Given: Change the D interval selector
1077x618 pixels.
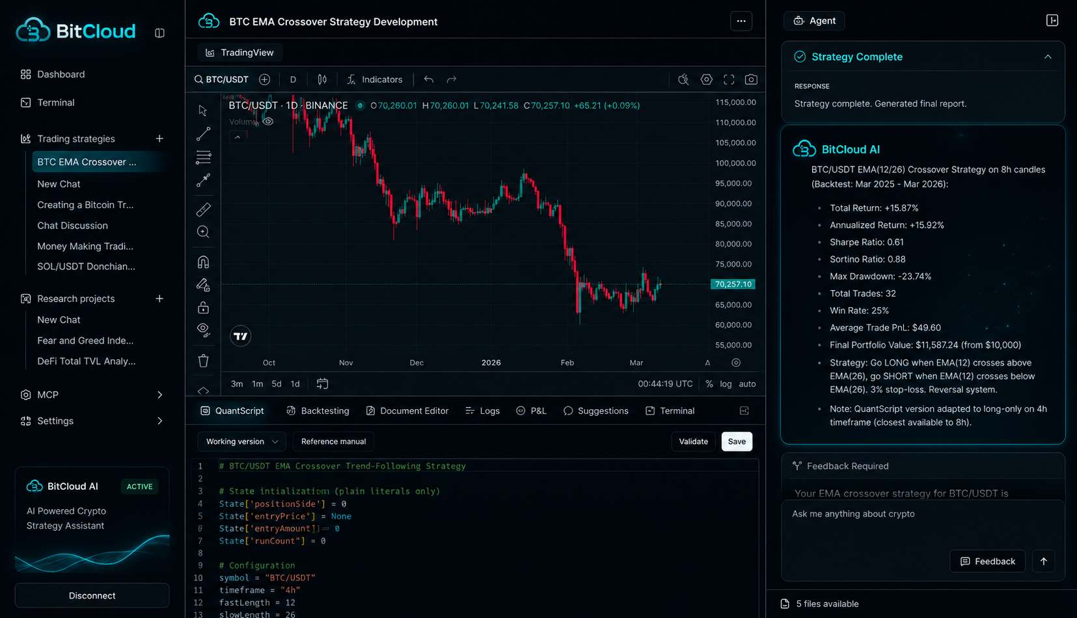Looking at the screenshot, I should (x=293, y=79).
